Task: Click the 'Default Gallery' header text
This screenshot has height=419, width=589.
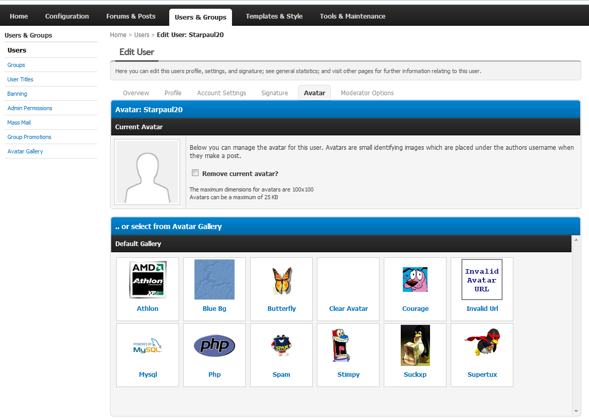Action: coord(138,243)
